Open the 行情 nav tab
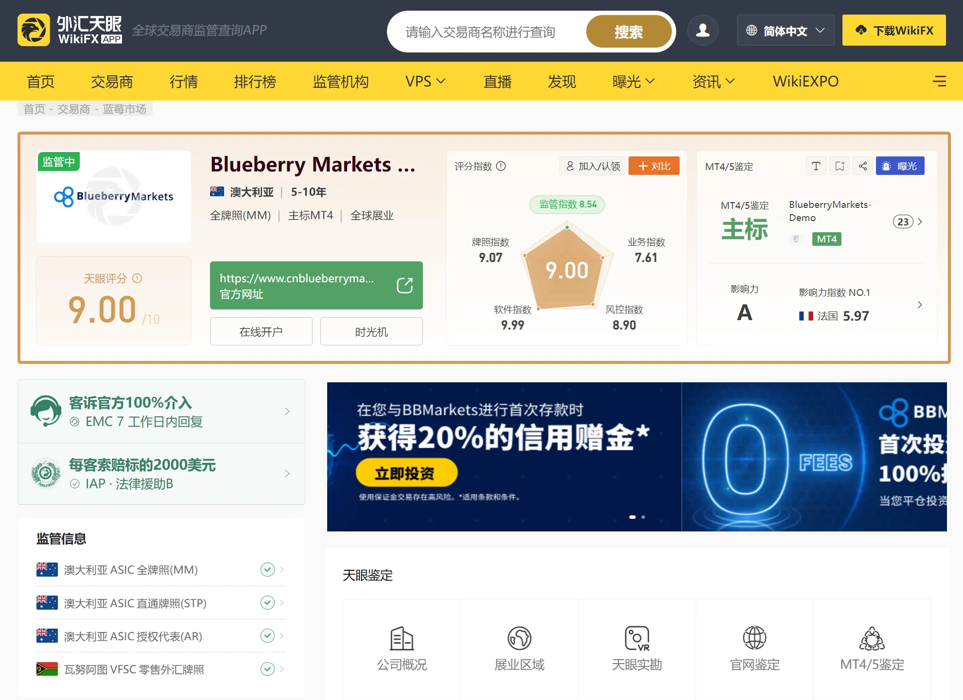Image resolution: width=963 pixels, height=700 pixels. coord(183,81)
